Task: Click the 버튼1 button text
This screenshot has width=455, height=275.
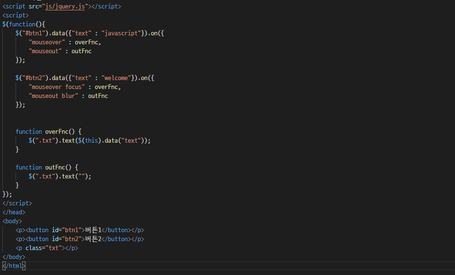Action: coord(93,230)
